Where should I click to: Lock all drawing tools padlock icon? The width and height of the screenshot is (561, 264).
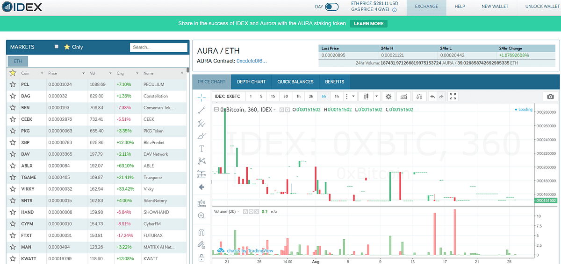coord(201,257)
